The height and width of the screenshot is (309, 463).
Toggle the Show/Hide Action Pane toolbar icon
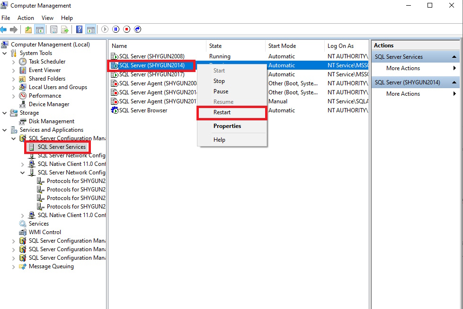point(90,29)
